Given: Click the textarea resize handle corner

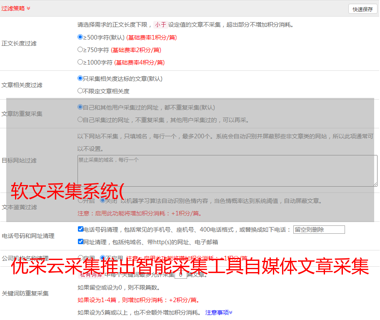Looking at the screenshot, I should tap(375, 184).
